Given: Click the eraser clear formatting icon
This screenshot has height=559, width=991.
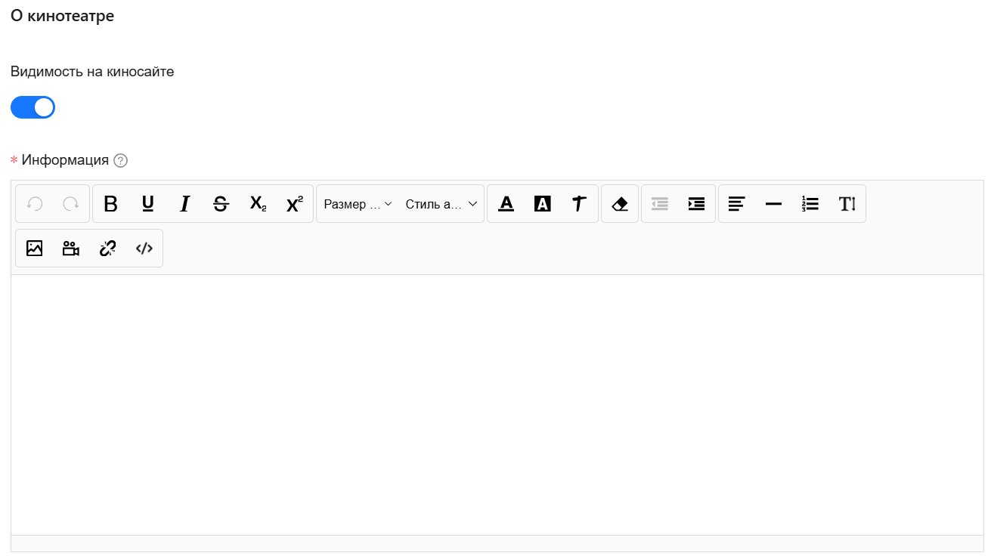Looking at the screenshot, I should point(620,204).
